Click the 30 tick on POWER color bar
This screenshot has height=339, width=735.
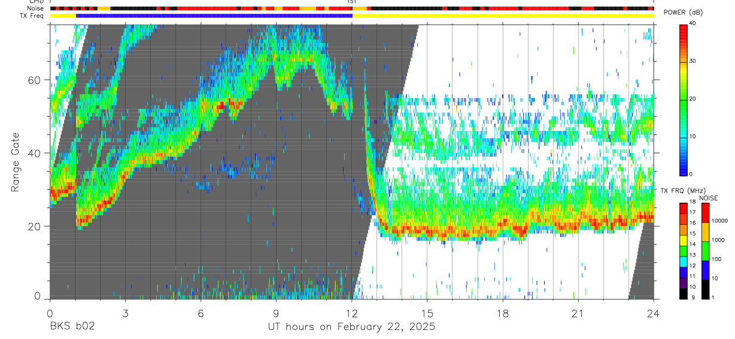(693, 62)
